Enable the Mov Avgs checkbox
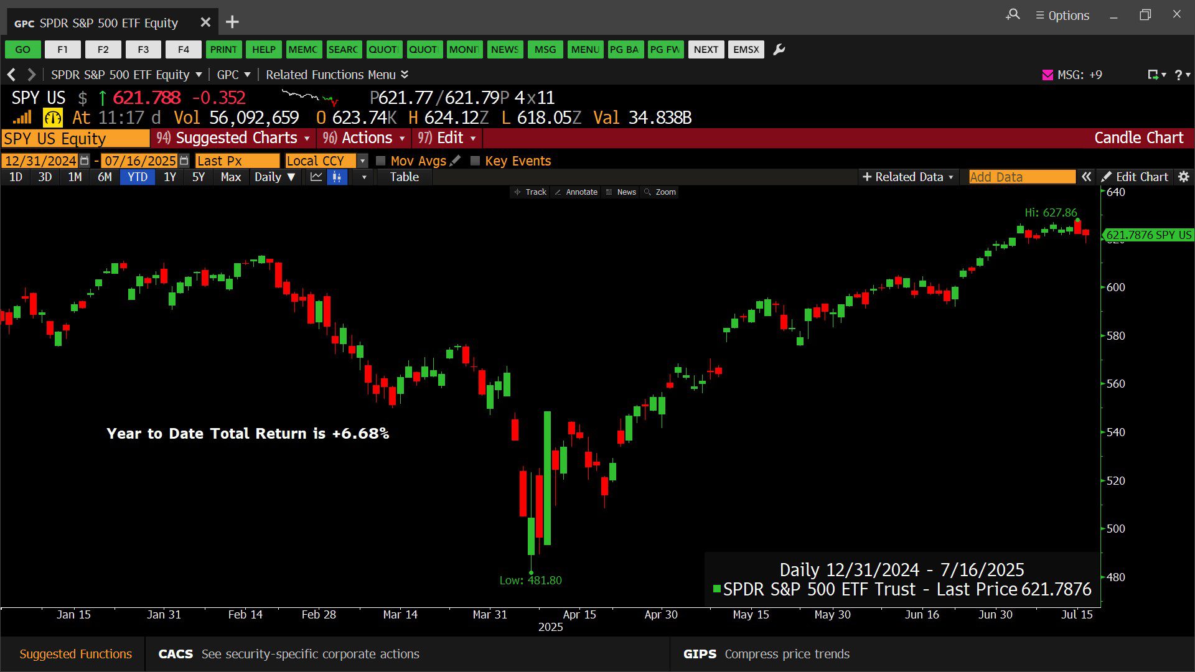This screenshot has height=672, width=1195. coord(381,161)
